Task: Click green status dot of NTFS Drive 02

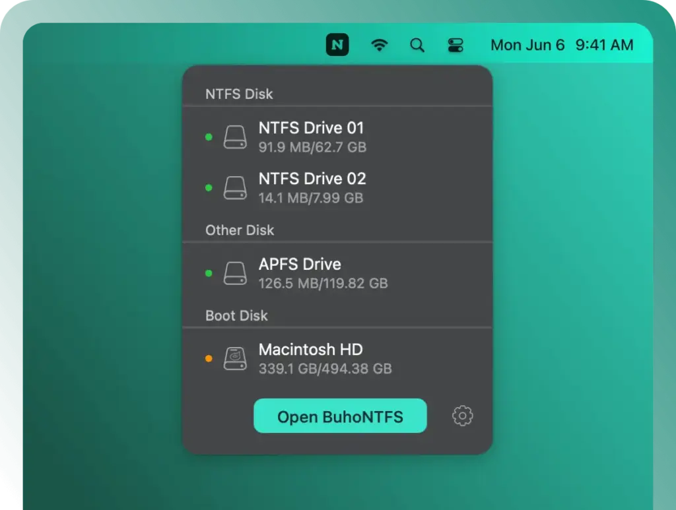Action: point(209,188)
